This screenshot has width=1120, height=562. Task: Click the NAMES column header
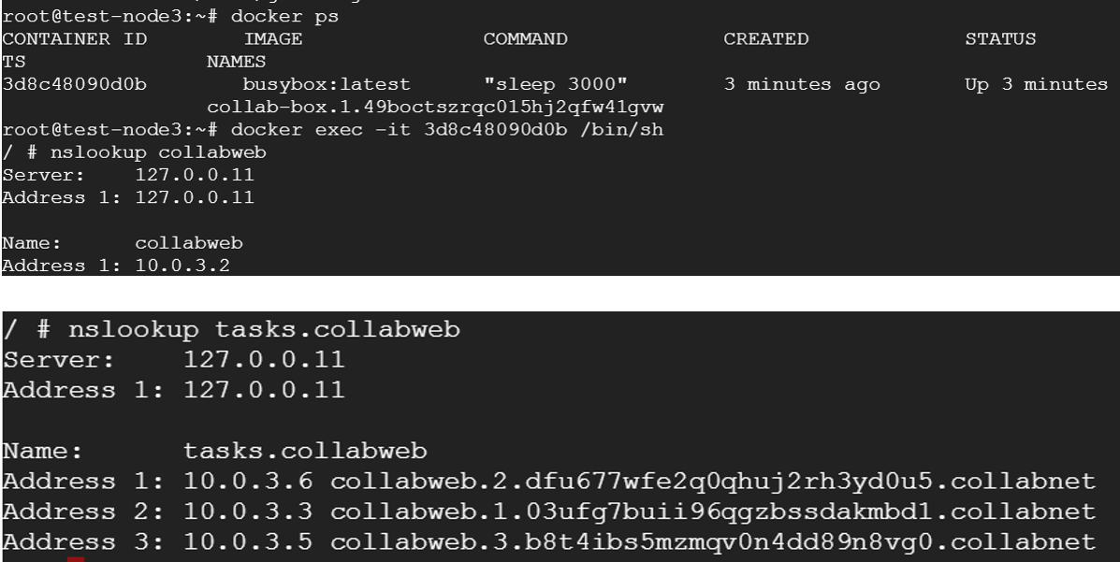[x=237, y=62]
